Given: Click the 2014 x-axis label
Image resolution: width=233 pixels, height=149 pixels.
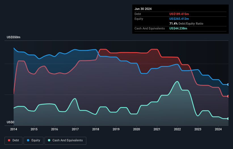Looking at the screenshot, I should (14, 129).
